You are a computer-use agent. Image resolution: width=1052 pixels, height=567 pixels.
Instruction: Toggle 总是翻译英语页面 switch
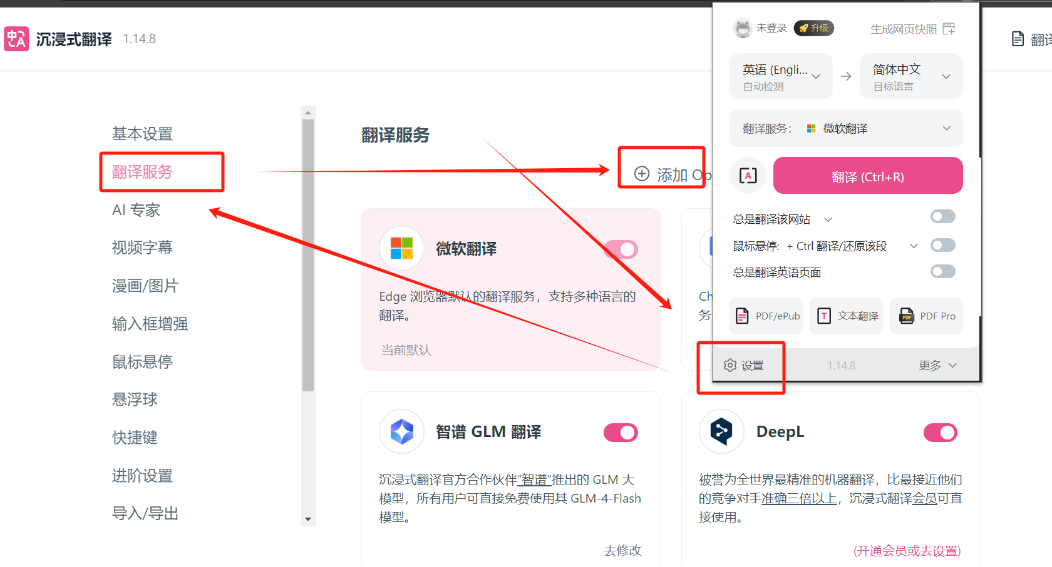[x=942, y=271]
